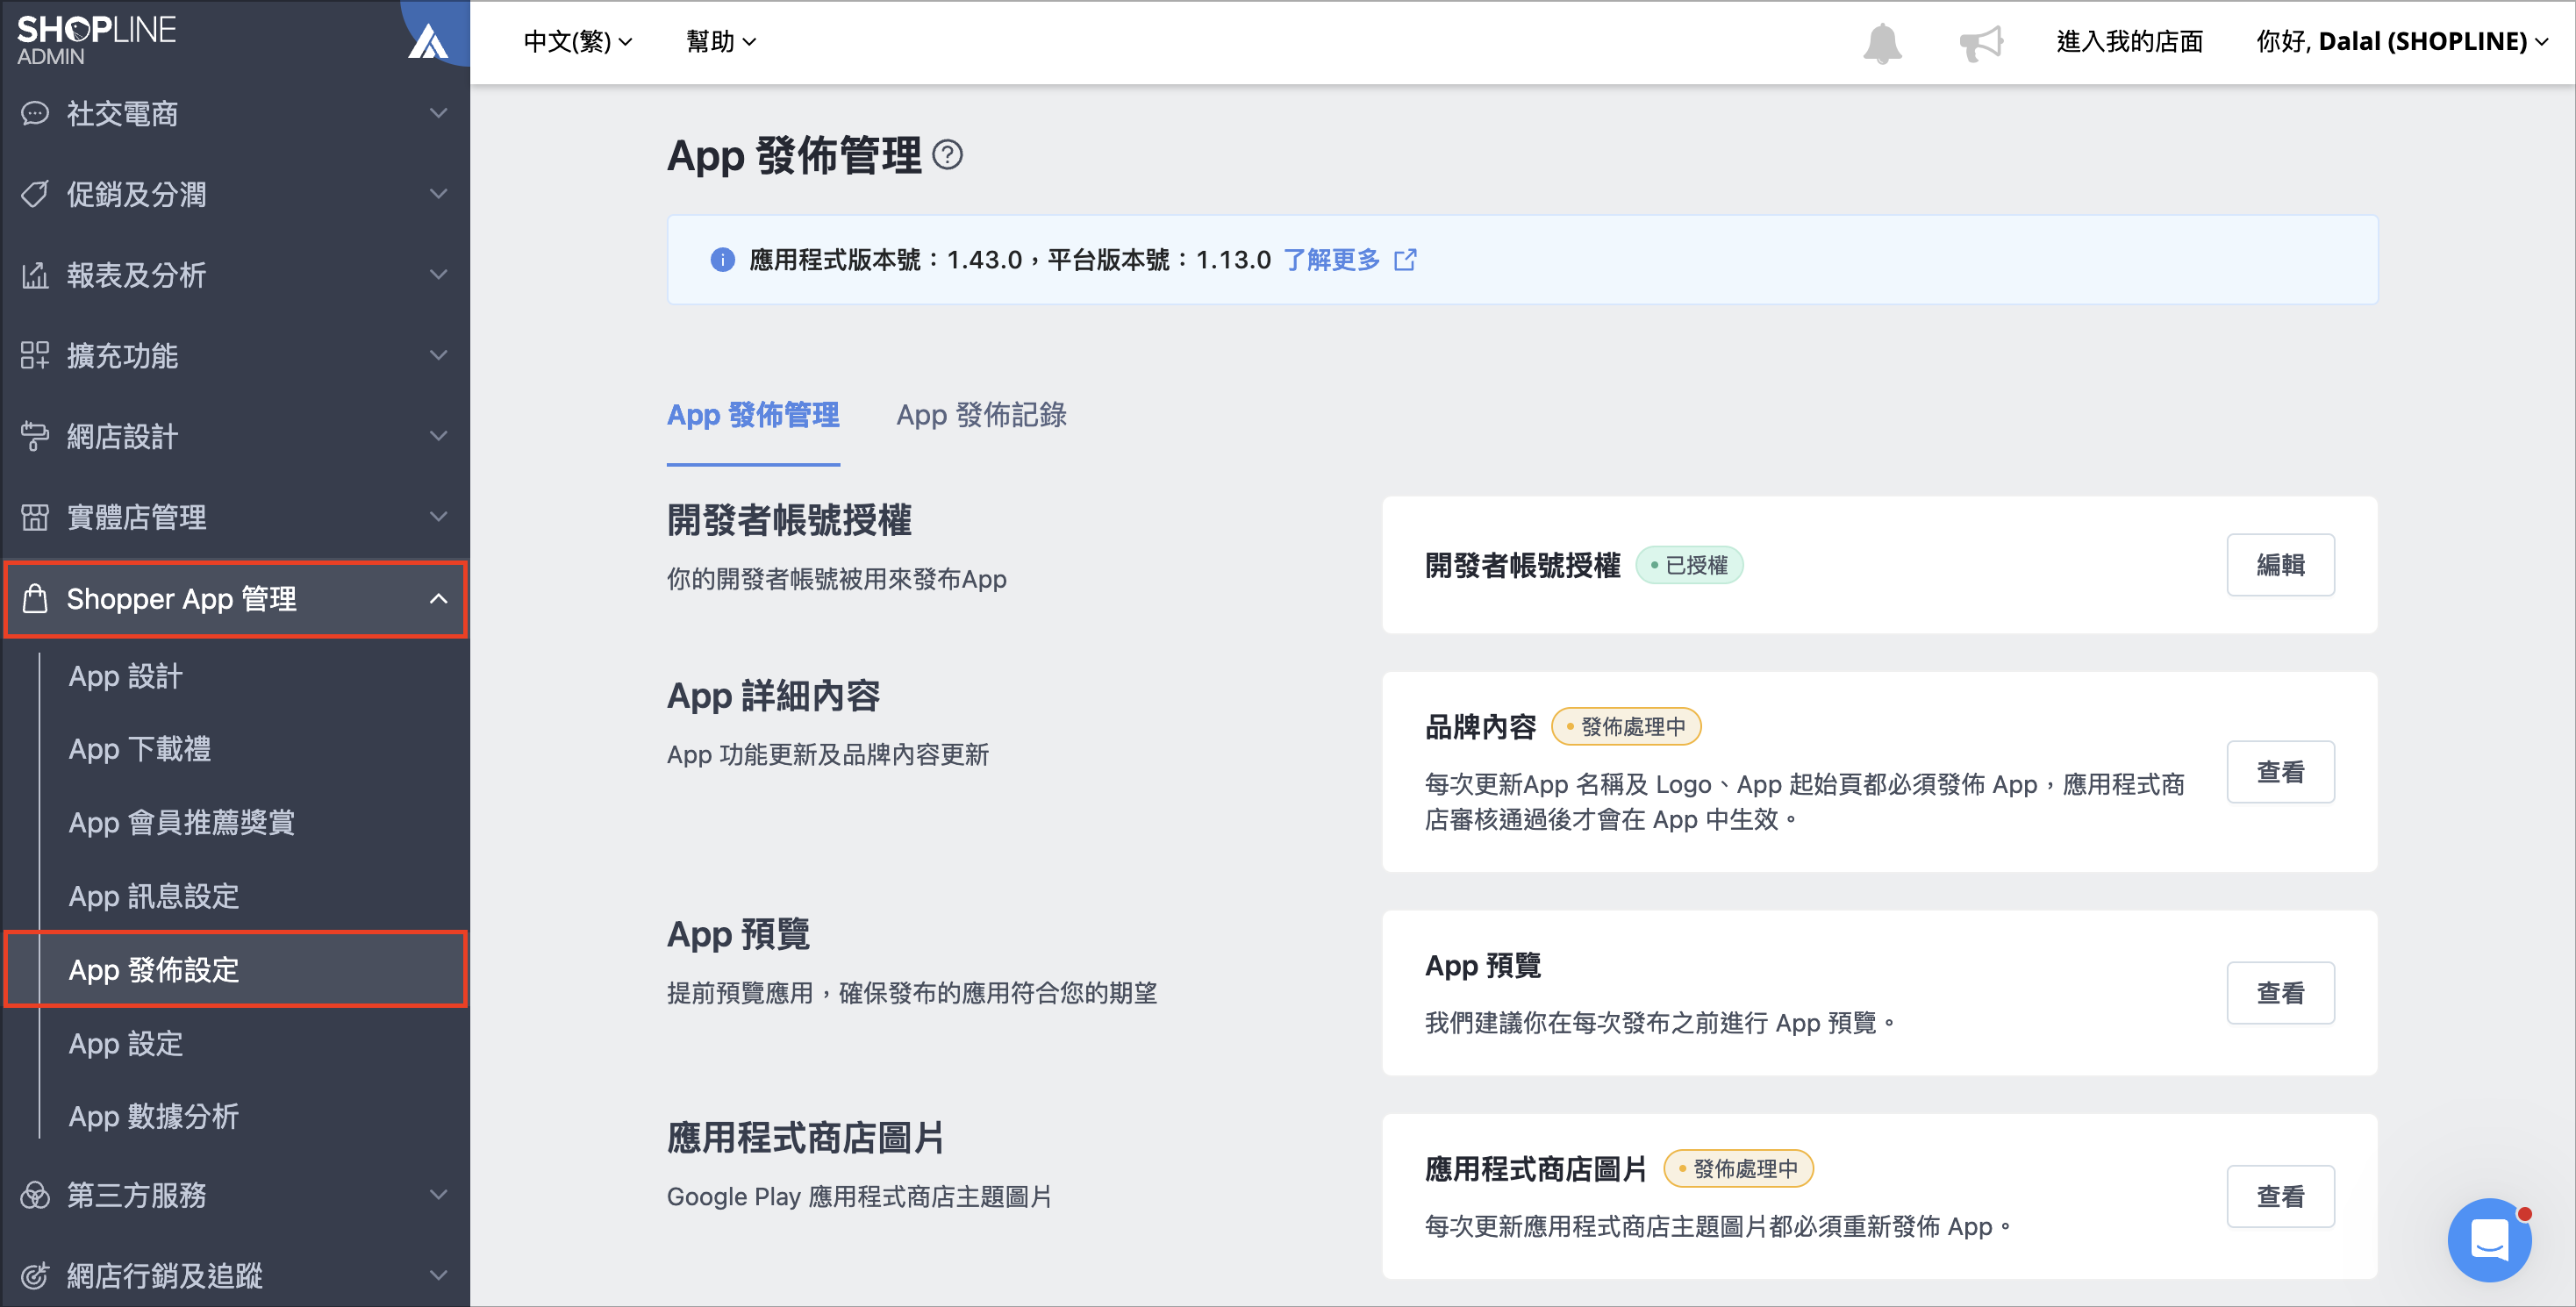This screenshot has width=2576, height=1307.
Task: Click the help question mark beside page title
Action: point(947,155)
